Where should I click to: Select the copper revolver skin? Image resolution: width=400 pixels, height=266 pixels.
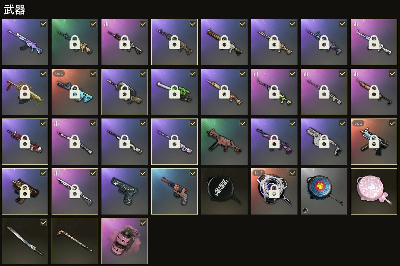[x=175, y=191]
